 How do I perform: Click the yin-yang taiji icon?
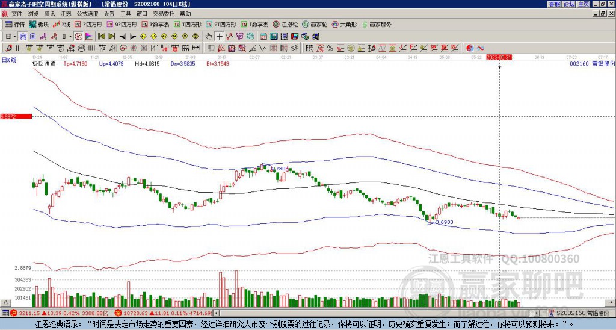tap(470, 48)
